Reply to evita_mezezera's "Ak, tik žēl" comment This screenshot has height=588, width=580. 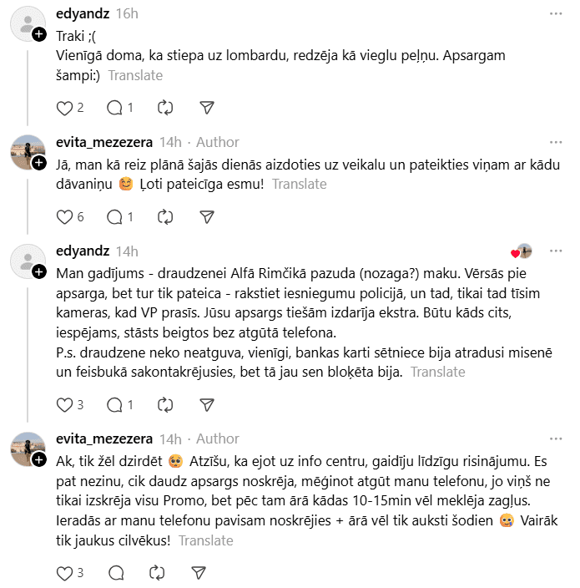coord(115,572)
